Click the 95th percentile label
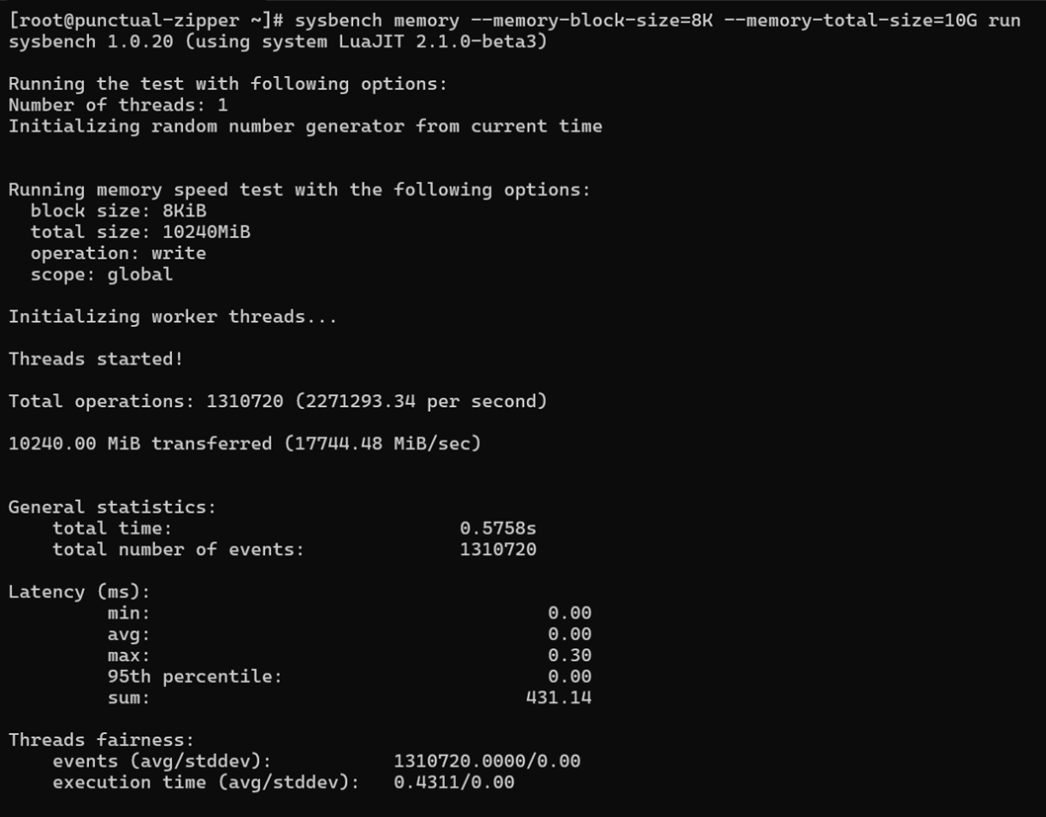The image size is (1046, 817). click(x=195, y=677)
